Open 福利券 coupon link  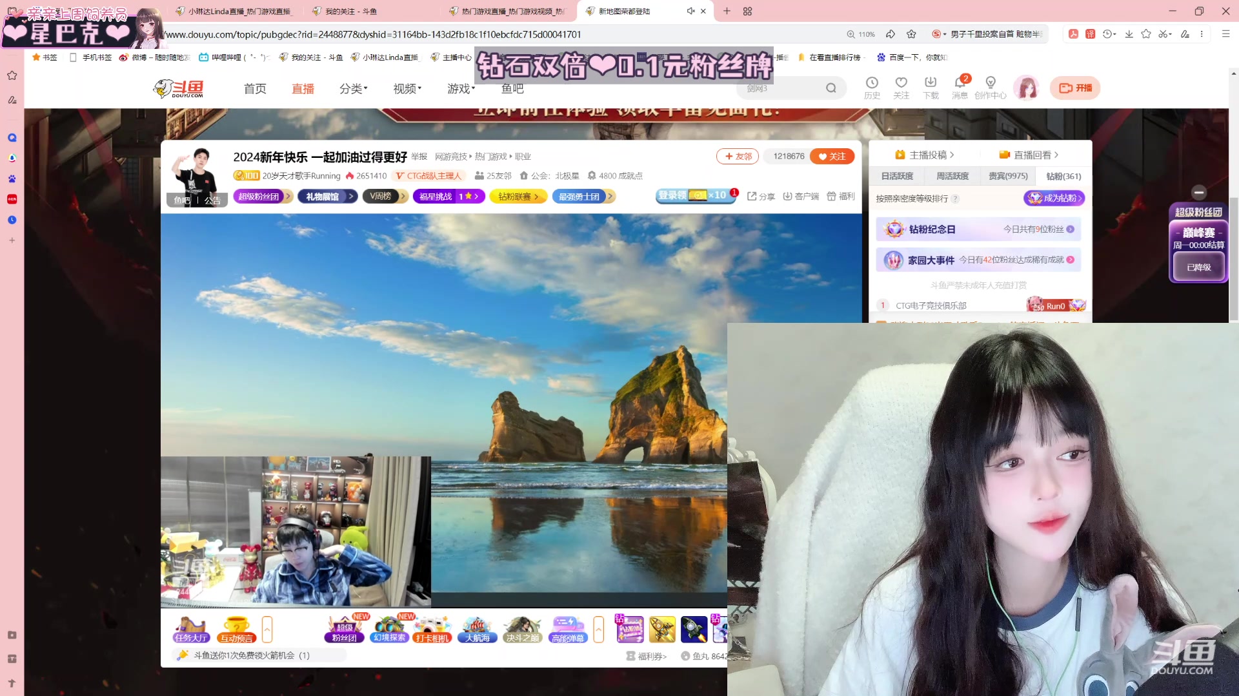(647, 656)
